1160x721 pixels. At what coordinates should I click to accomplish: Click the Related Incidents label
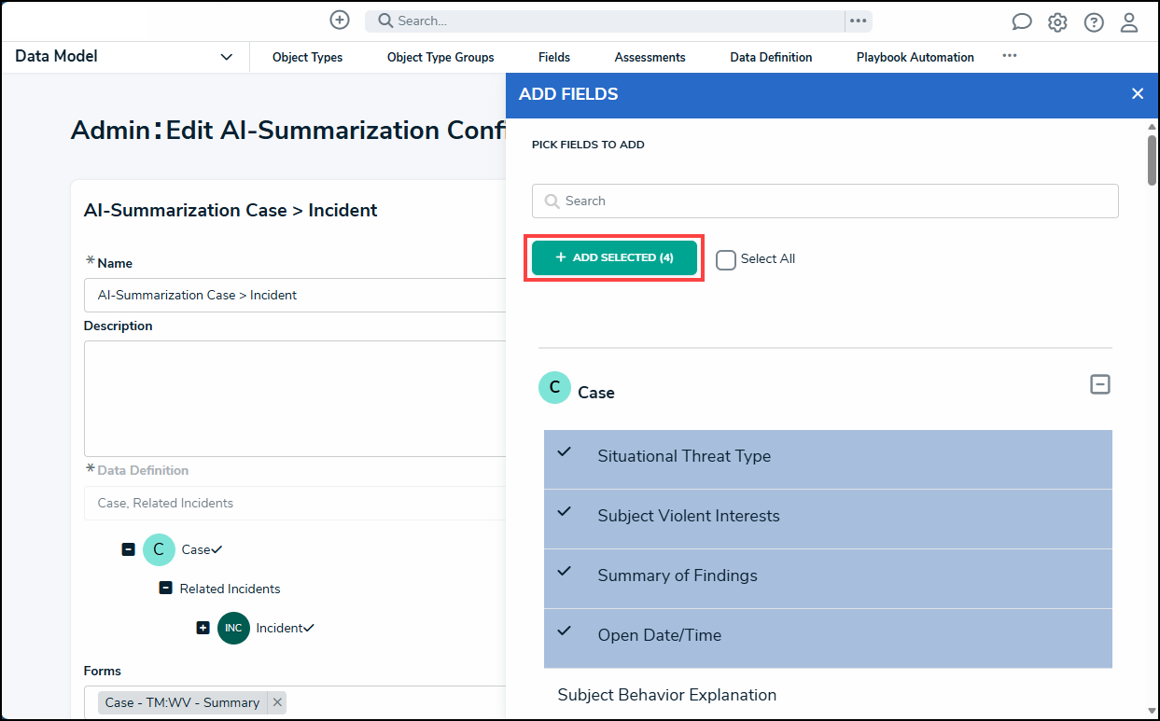point(230,589)
